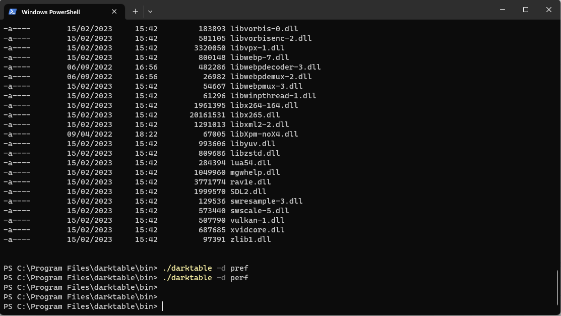Click the lua54.dll file name
This screenshot has height=316, width=561.
[x=251, y=163]
